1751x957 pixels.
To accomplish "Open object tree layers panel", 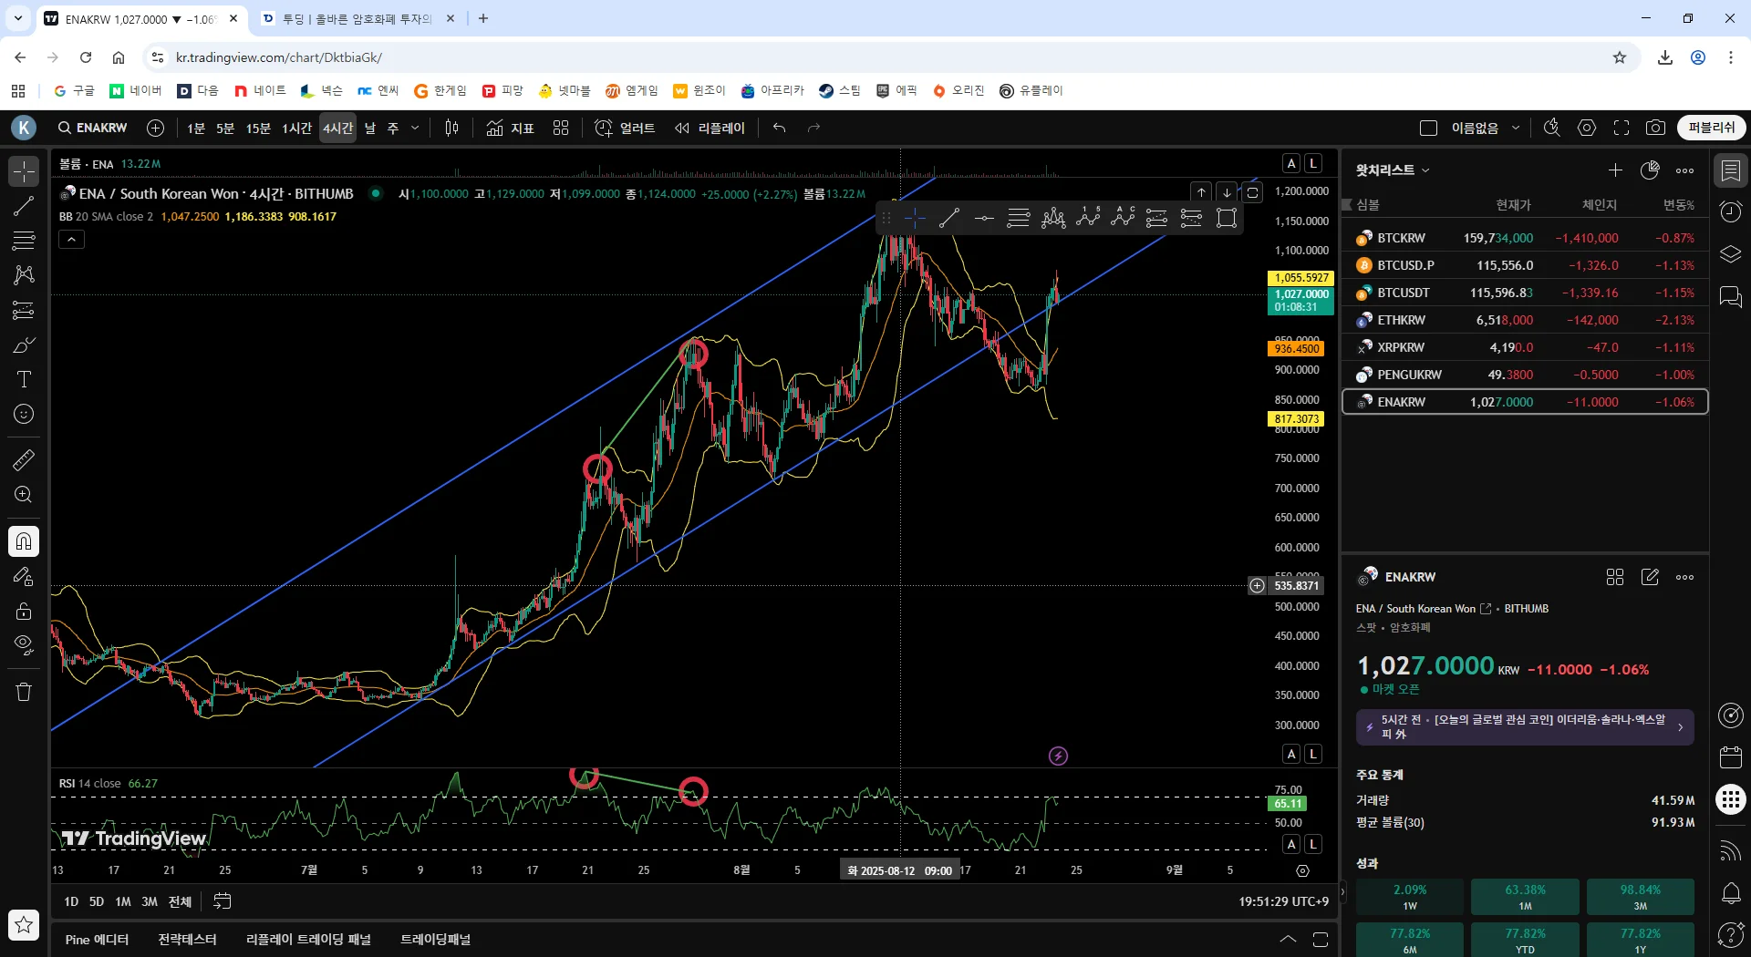I will coord(1730,254).
